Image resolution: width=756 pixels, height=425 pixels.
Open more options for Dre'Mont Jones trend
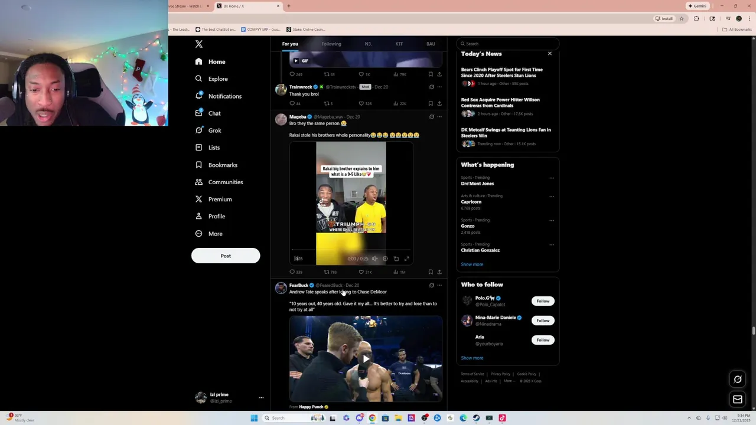pyautogui.click(x=552, y=178)
